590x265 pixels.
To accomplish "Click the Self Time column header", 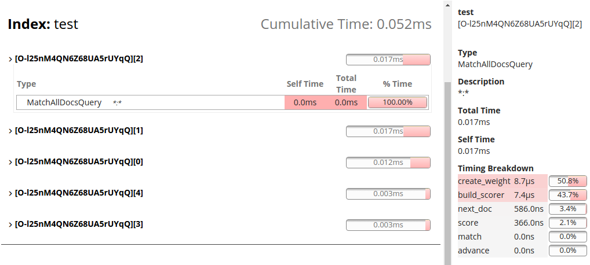I will click(x=305, y=84).
